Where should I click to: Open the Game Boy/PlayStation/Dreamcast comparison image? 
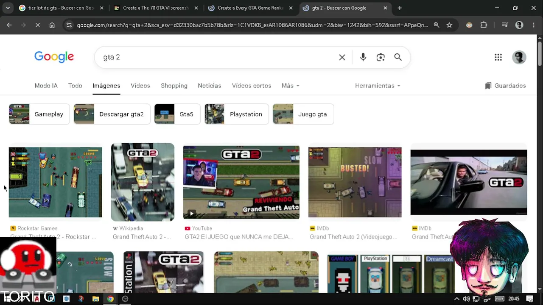391,273
